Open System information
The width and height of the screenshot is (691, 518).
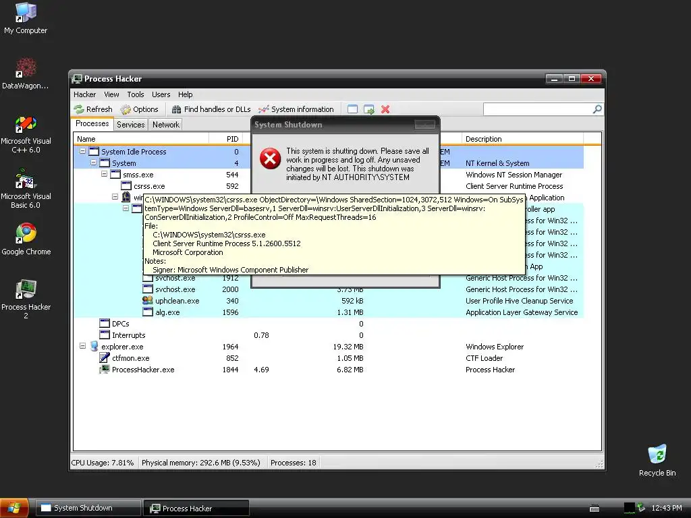tap(296, 109)
